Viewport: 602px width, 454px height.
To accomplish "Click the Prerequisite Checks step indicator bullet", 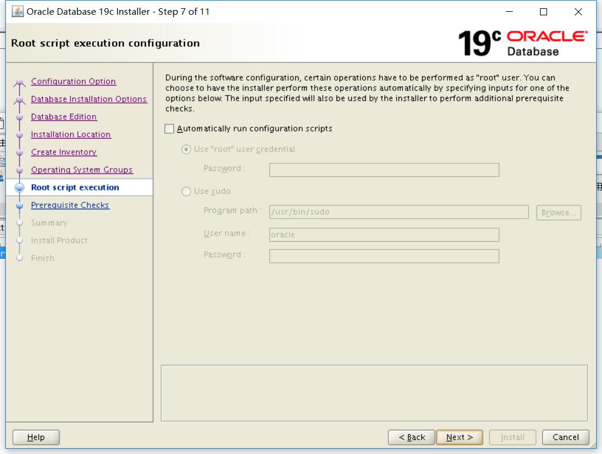I will tap(21, 205).
